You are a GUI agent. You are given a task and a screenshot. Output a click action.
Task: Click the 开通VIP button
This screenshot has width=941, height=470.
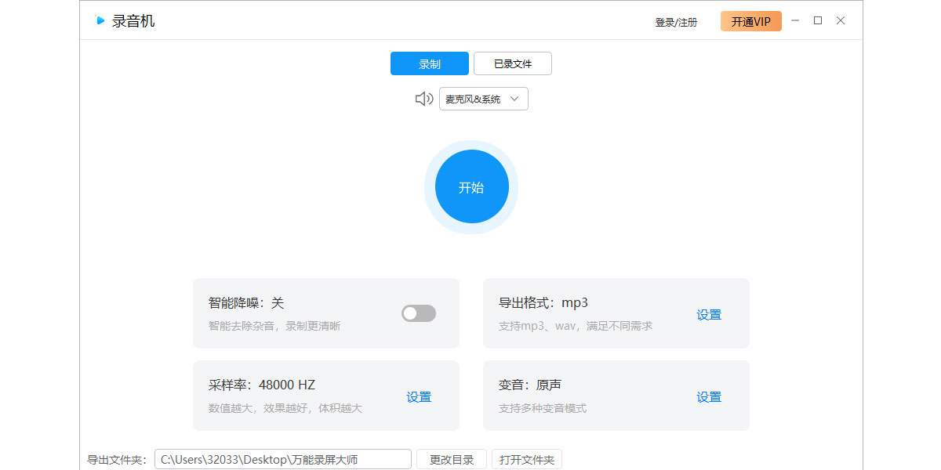(x=751, y=21)
